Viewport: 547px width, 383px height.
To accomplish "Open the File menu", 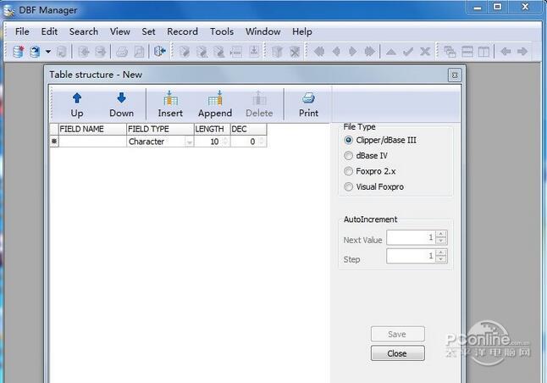I will 22,31.
